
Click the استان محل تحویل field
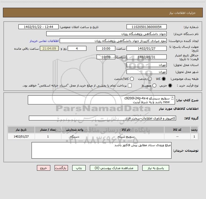pyautogui.click(x=147, y=65)
